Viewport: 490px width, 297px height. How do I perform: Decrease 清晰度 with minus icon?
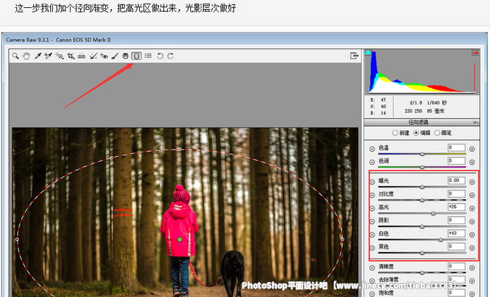(372, 268)
